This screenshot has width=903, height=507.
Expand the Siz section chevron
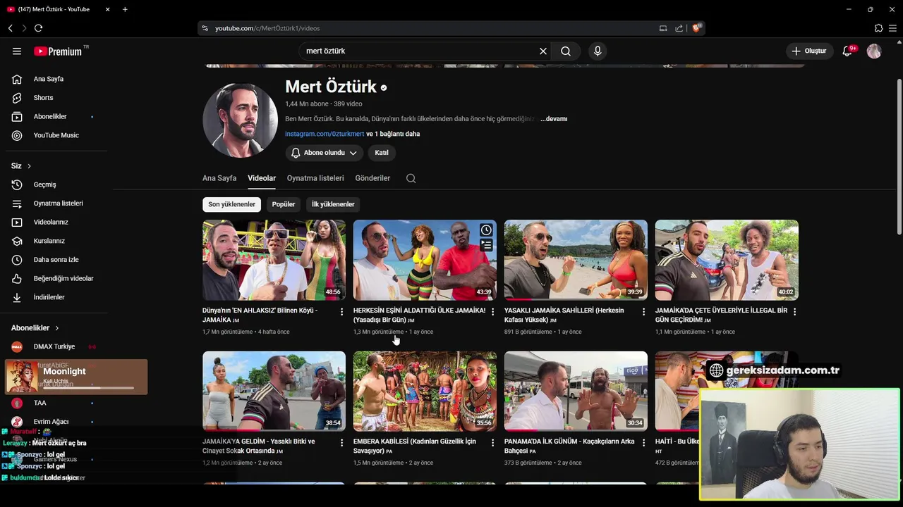point(29,166)
